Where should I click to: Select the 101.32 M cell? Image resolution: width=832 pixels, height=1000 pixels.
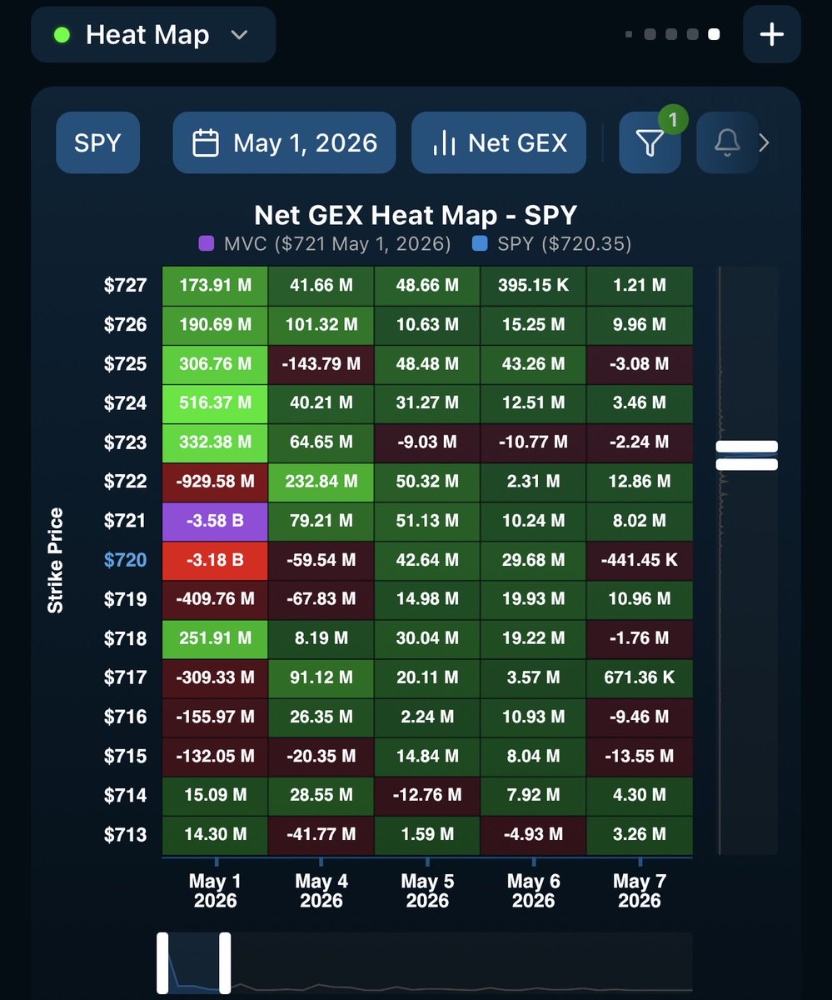coord(321,325)
